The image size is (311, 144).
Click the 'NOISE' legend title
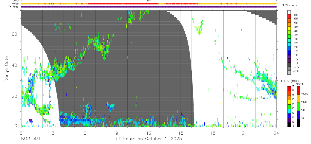pyautogui.click(x=300, y=84)
